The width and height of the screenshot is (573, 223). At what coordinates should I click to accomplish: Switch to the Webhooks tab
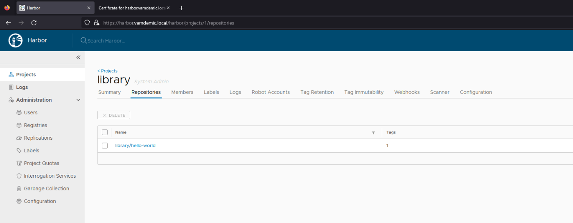point(407,92)
